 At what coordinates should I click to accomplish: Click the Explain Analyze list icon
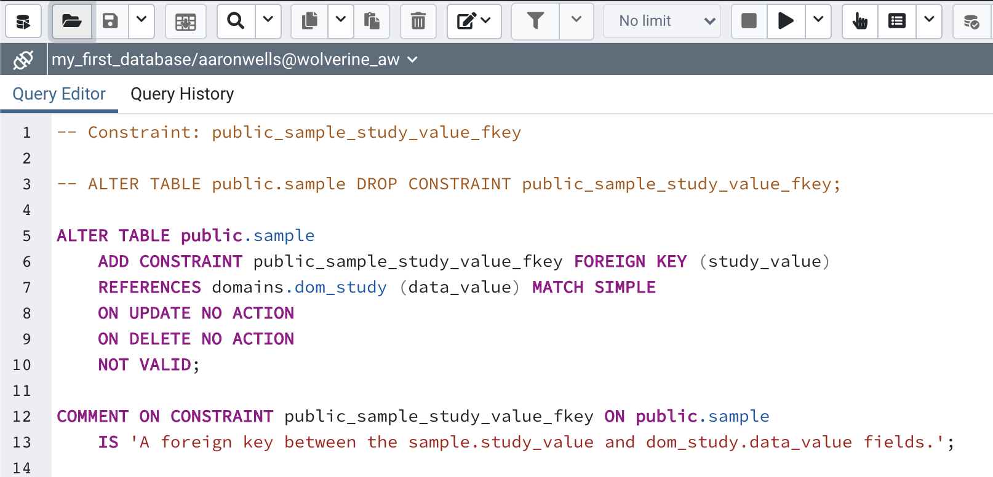click(897, 22)
